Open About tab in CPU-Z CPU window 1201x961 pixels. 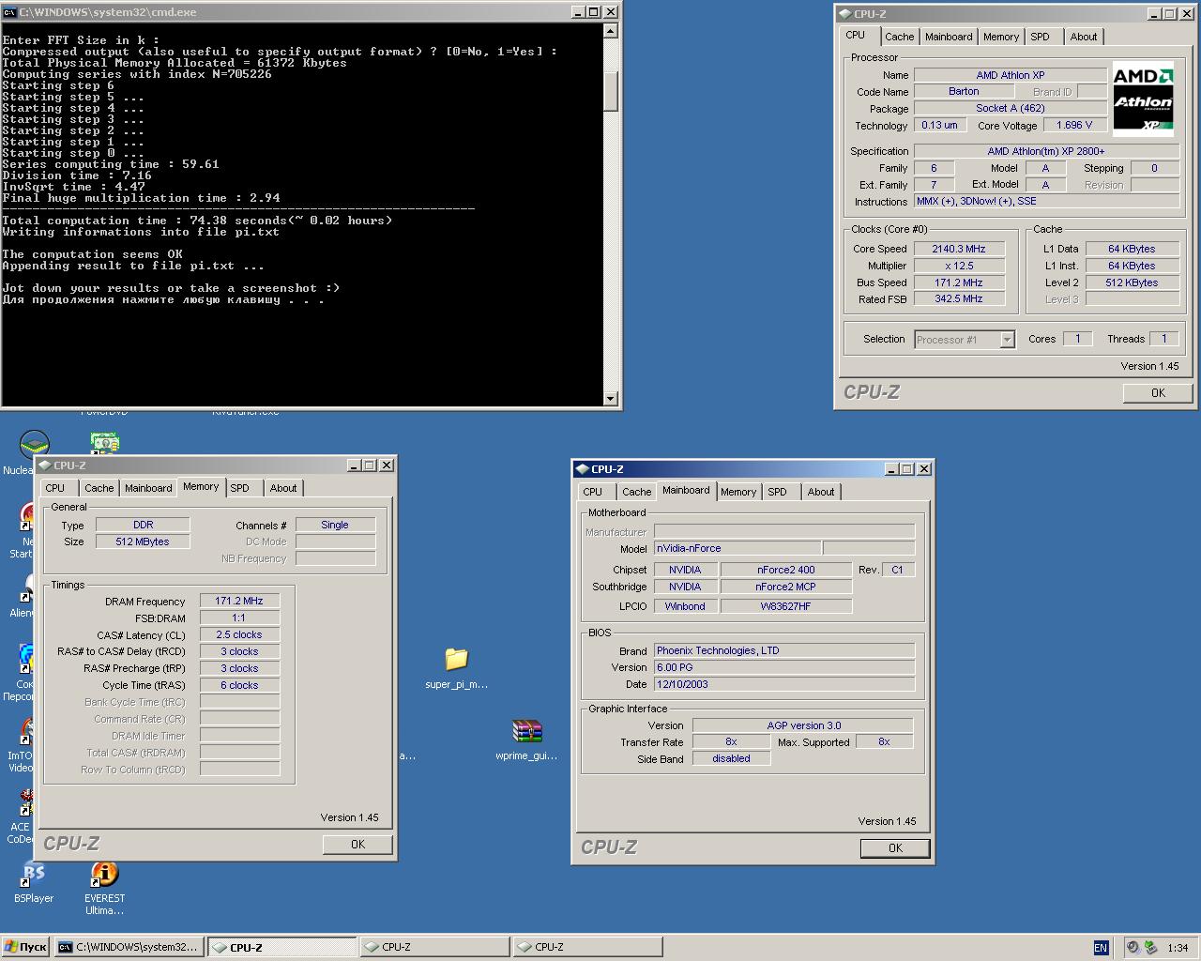(x=1084, y=37)
